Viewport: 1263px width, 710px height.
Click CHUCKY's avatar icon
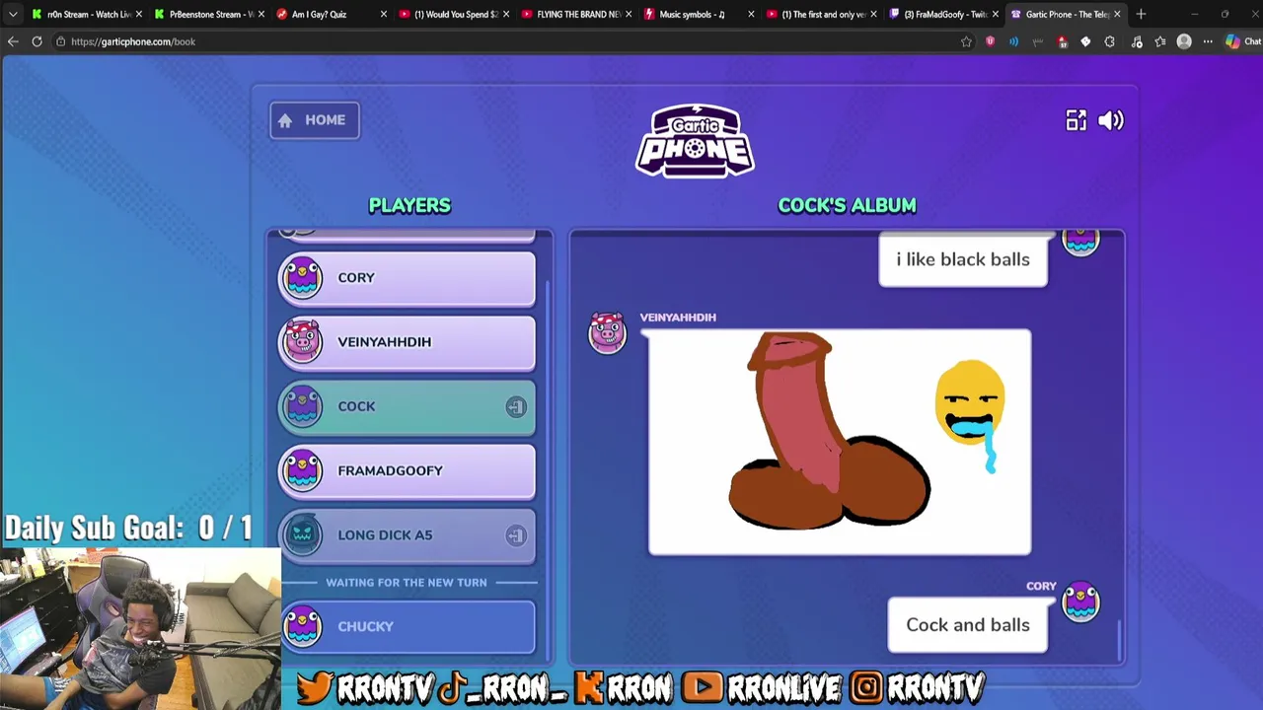(x=302, y=626)
